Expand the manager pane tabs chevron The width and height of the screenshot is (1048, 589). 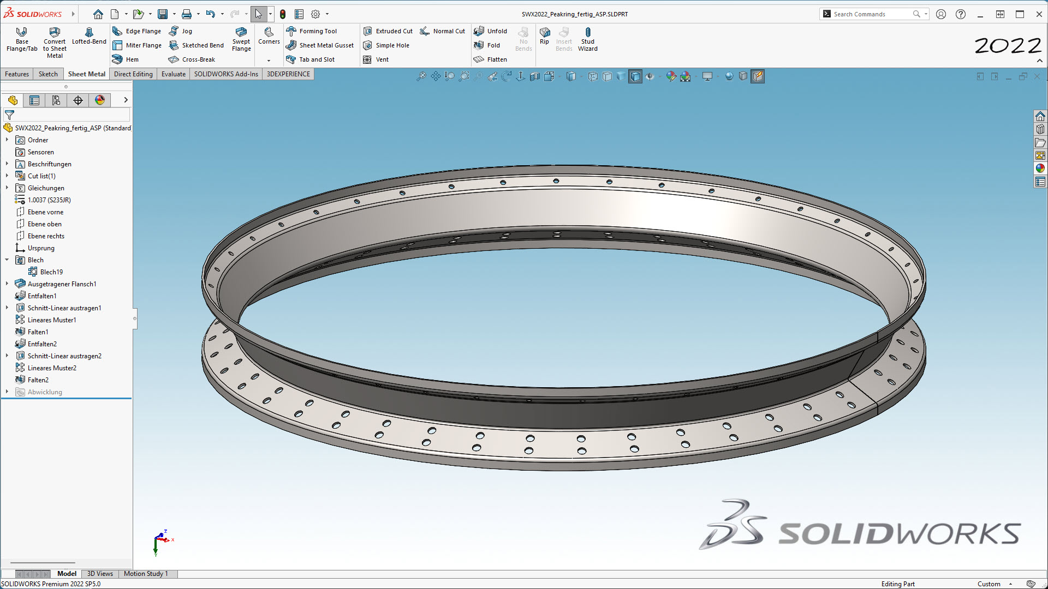(x=126, y=100)
